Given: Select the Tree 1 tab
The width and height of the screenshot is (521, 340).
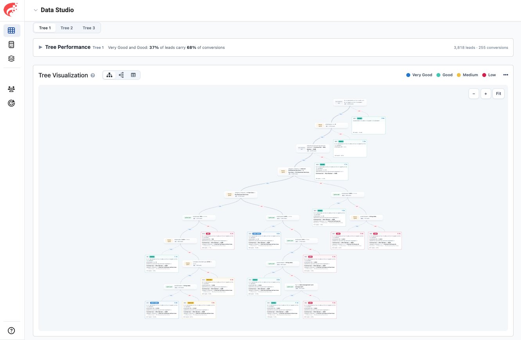Looking at the screenshot, I should (x=45, y=28).
